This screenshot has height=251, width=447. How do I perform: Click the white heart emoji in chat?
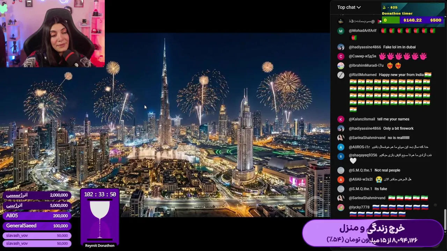coord(353,161)
